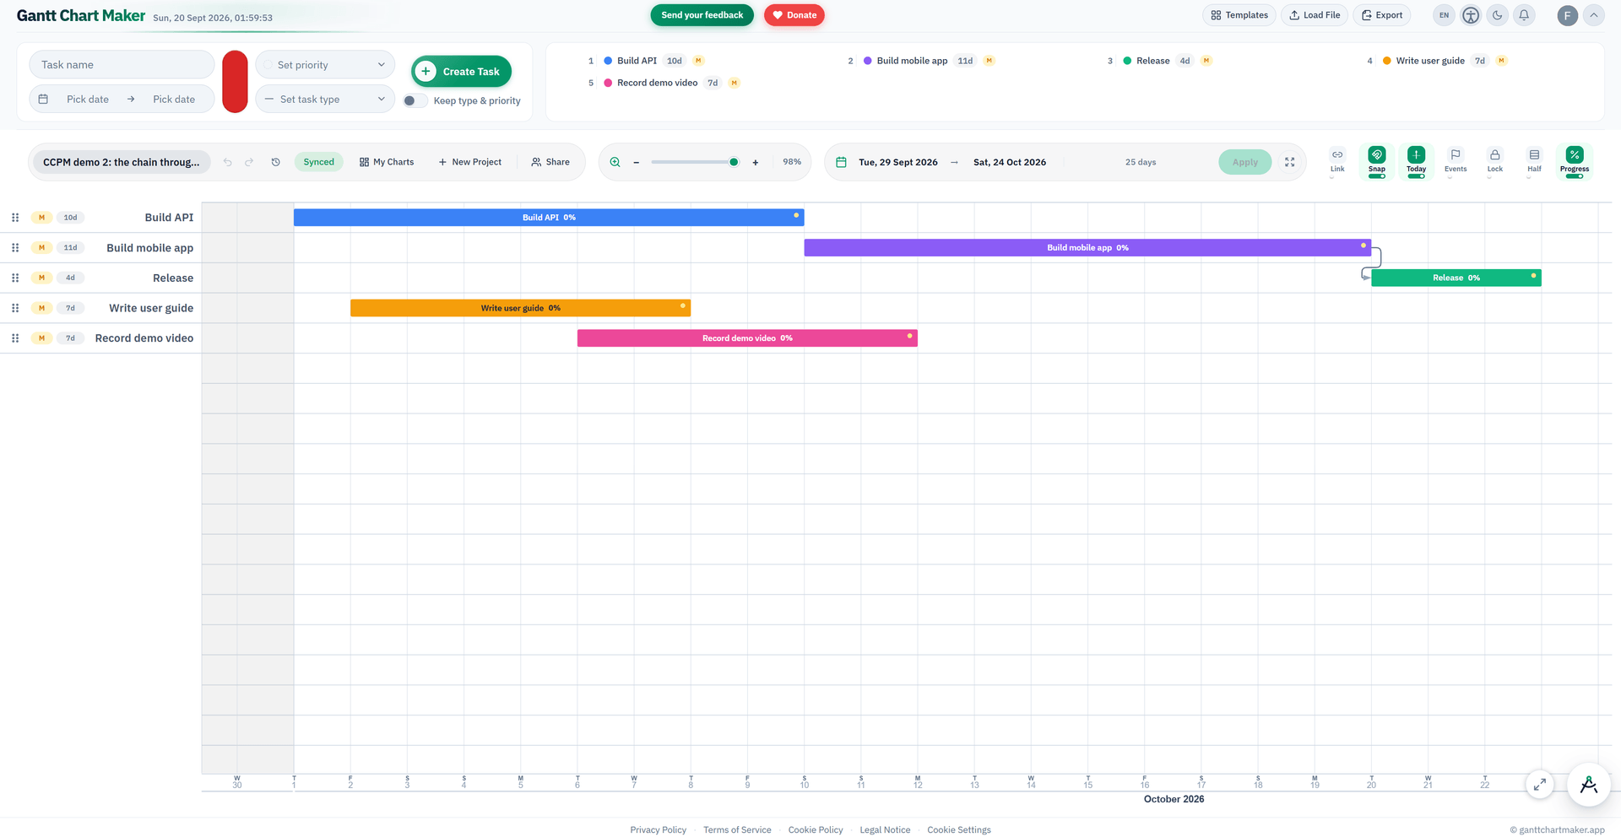Click end date Sat, 24 Oct 2026
Screen dimensions: 1621x837
1010,162
